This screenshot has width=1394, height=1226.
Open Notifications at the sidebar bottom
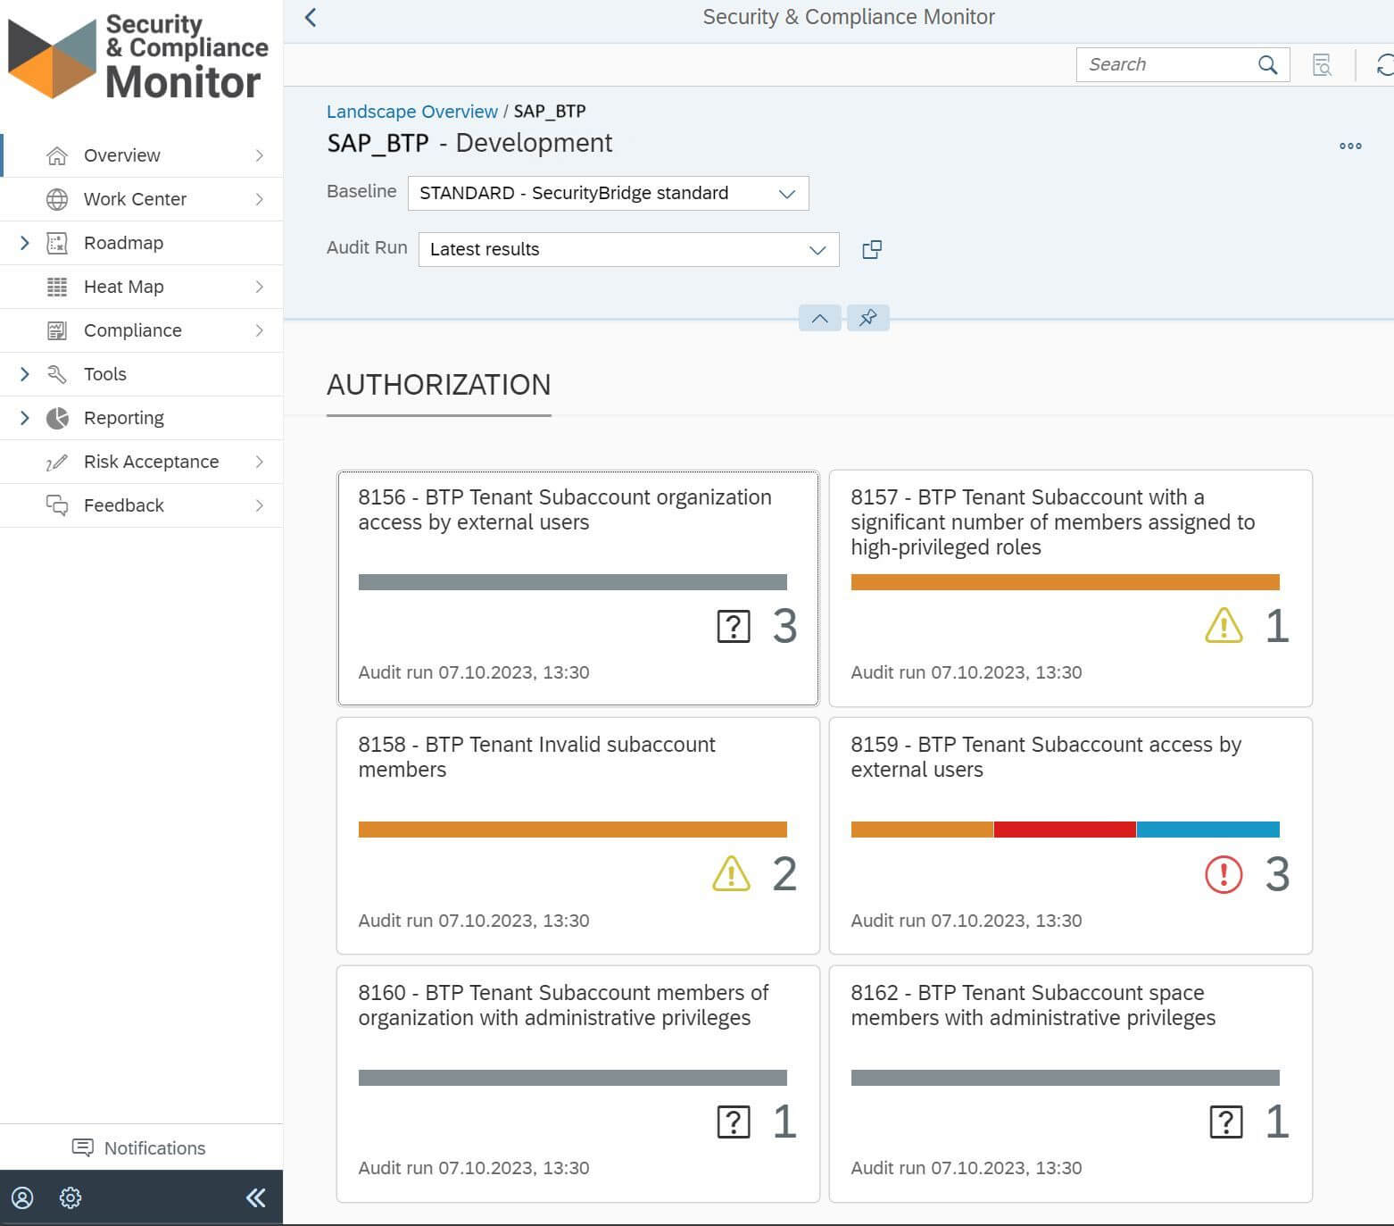138,1147
